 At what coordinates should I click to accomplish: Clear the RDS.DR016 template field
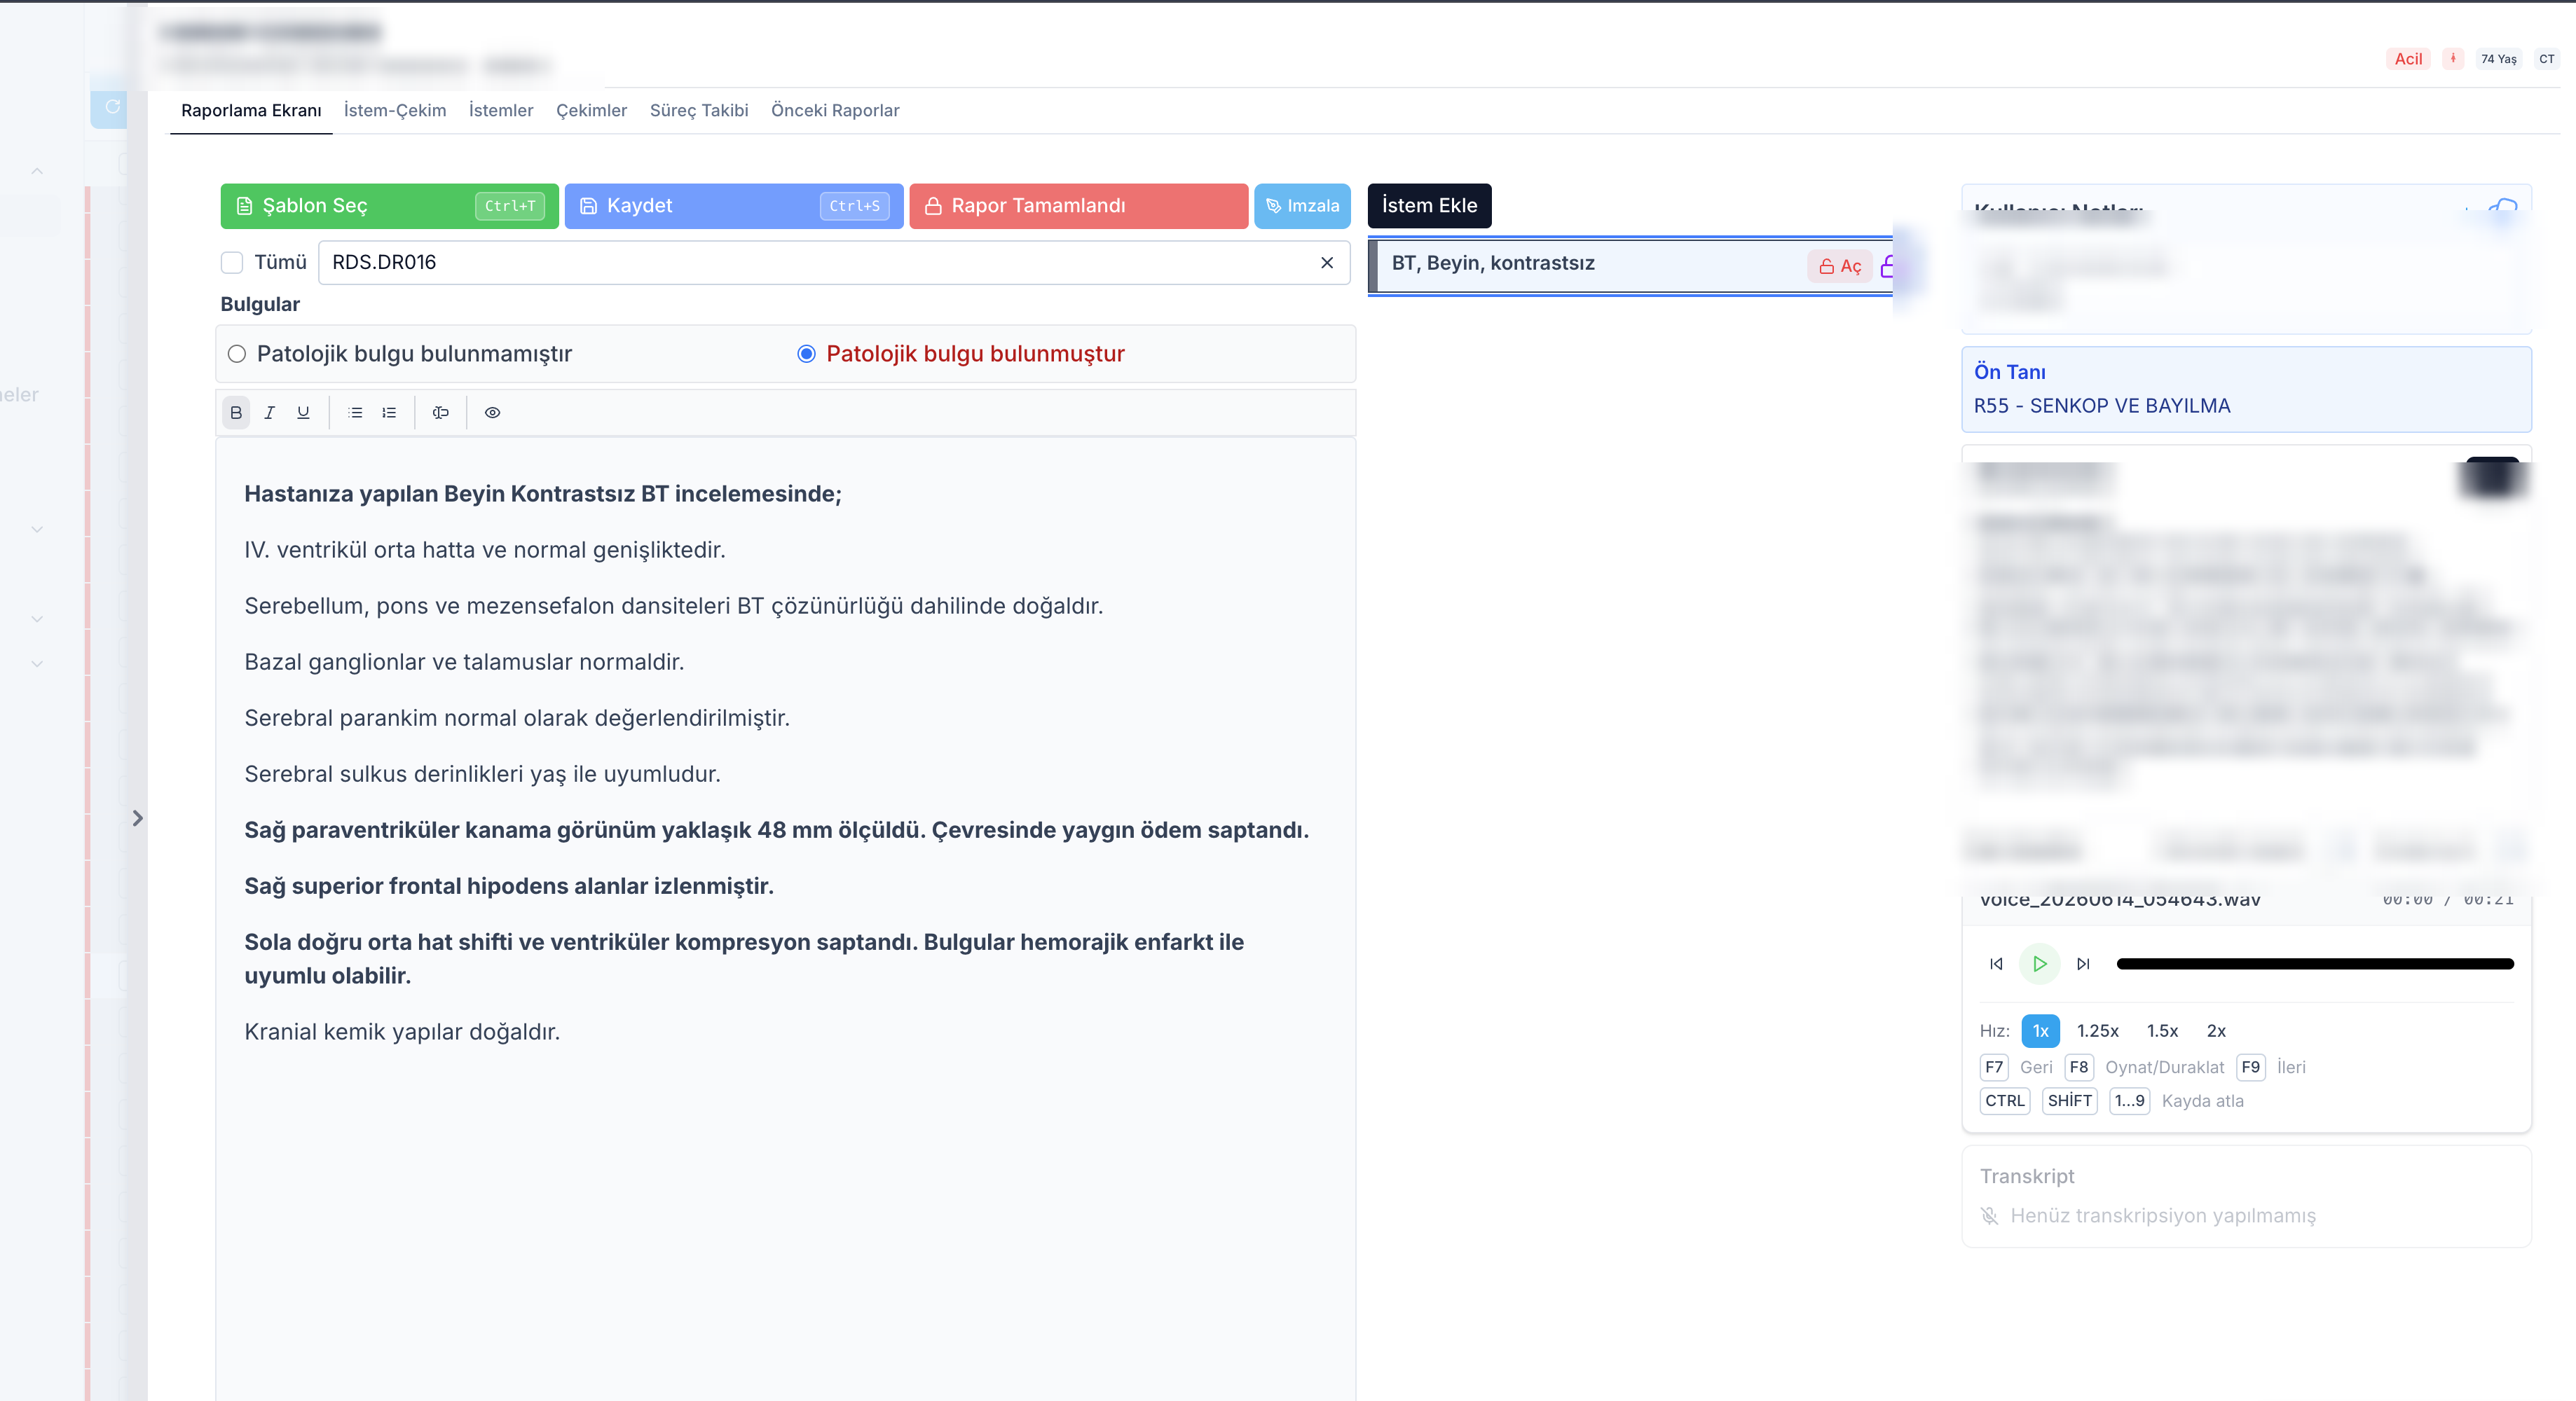(1327, 263)
